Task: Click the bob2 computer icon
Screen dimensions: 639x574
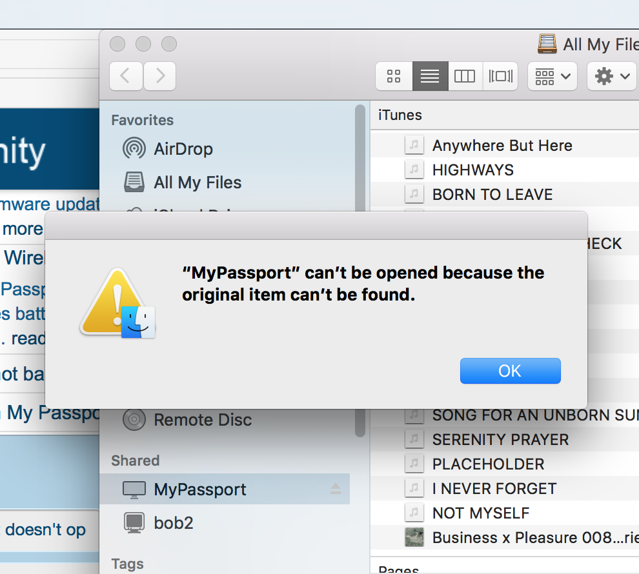Action: [x=134, y=522]
